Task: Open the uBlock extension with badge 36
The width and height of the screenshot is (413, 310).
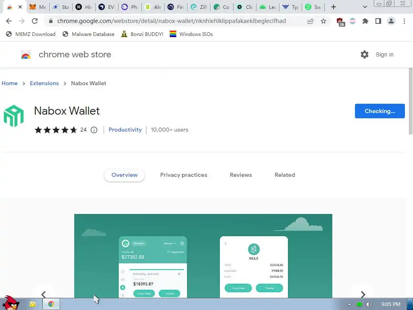Action: pyautogui.click(x=340, y=22)
